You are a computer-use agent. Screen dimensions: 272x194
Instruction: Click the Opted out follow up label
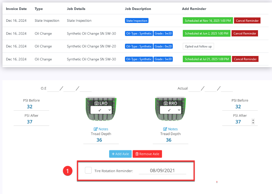click(198, 46)
